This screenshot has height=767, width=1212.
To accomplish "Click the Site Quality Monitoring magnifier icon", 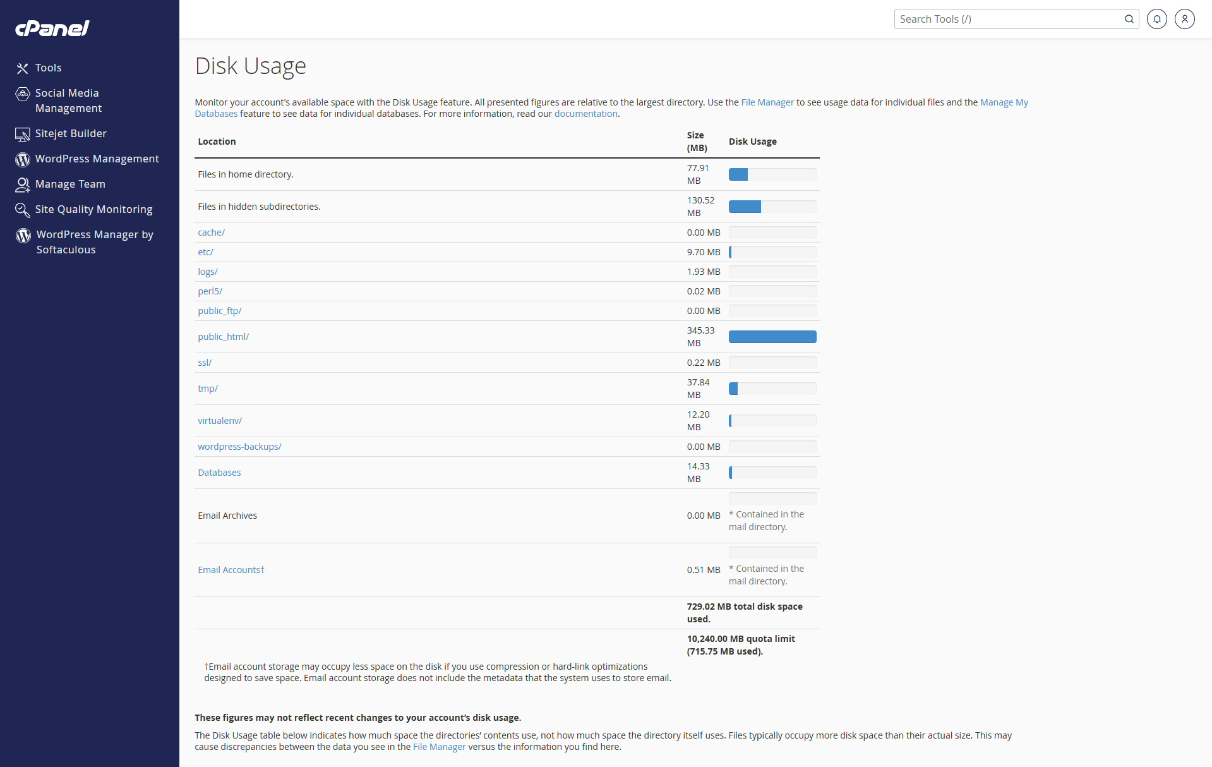I will pyautogui.click(x=23, y=210).
